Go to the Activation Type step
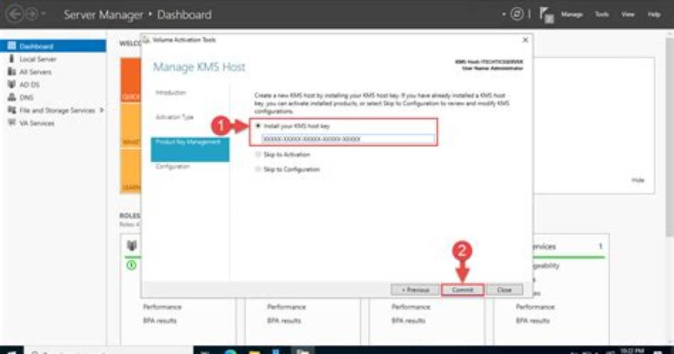674x354 pixels. click(174, 117)
